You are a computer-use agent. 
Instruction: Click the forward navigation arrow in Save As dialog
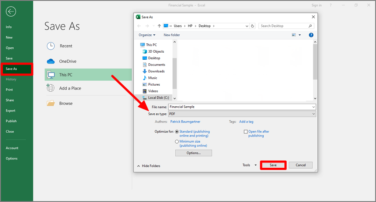pos(147,26)
